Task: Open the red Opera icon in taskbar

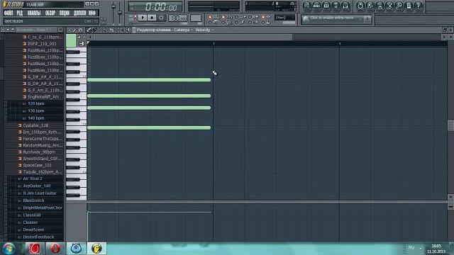Action: pos(55,249)
